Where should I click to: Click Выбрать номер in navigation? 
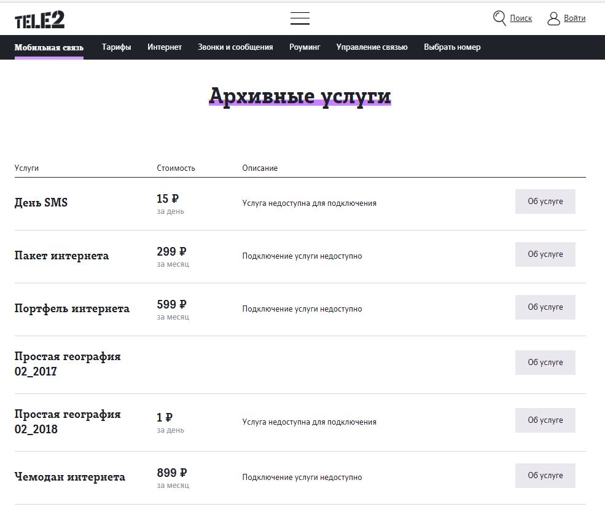[x=452, y=47]
